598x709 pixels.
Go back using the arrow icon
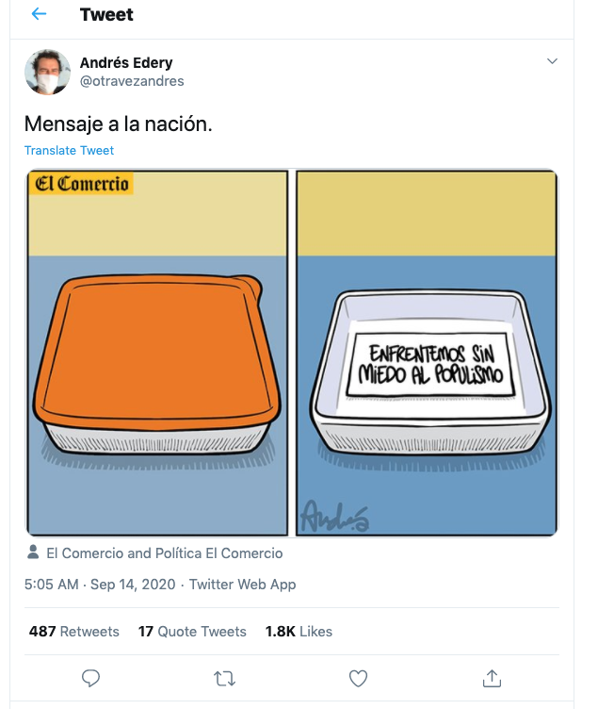point(39,14)
